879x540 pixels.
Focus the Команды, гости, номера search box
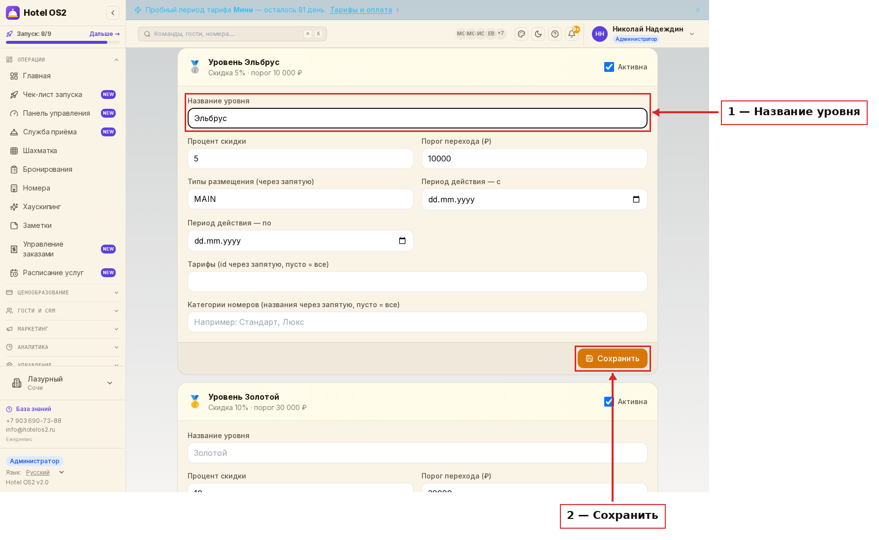(x=232, y=34)
